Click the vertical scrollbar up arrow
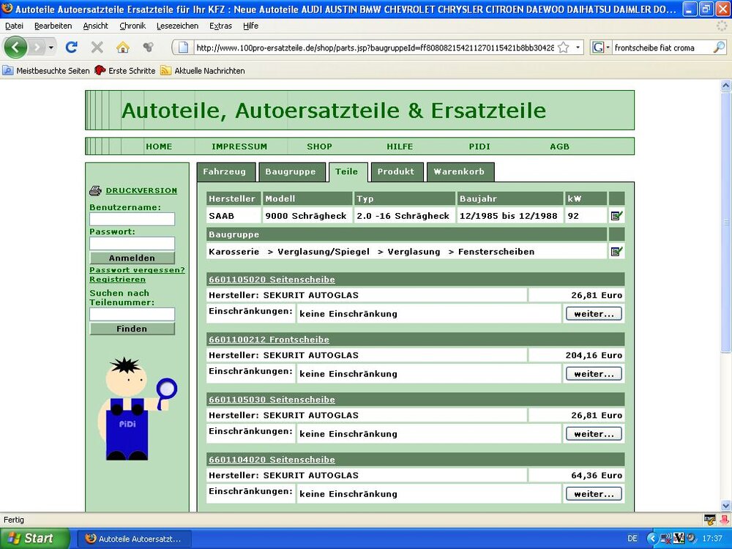Image resolution: width=732 pixels, height=549 pixels. [726, 86]
